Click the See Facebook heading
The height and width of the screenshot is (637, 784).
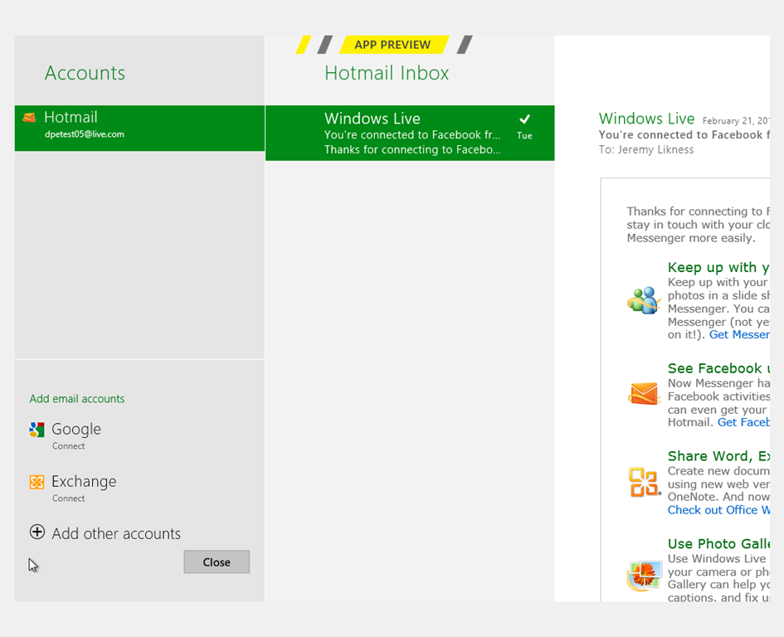click(718, 368)
